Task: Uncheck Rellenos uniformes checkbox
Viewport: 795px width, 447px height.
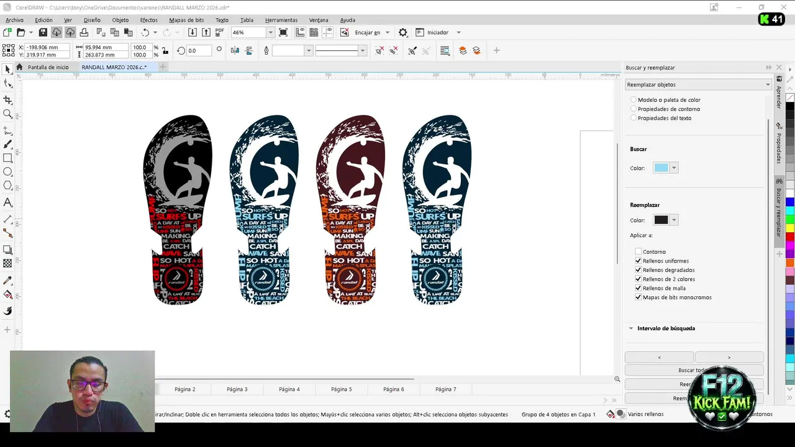Action: pos(638,261)
